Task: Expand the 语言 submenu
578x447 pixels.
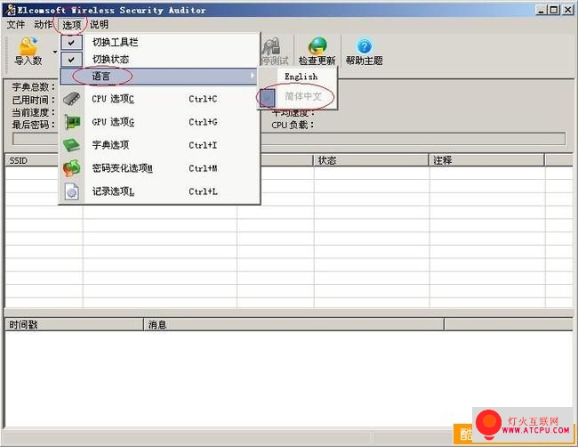Action: [159, 76]
